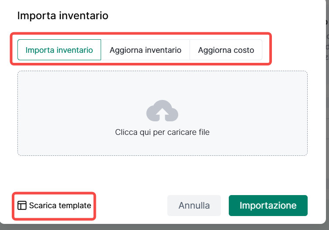The image size is (329, 230).
Task: Click the template icon beside Scarica template
Action: point(22,206)
